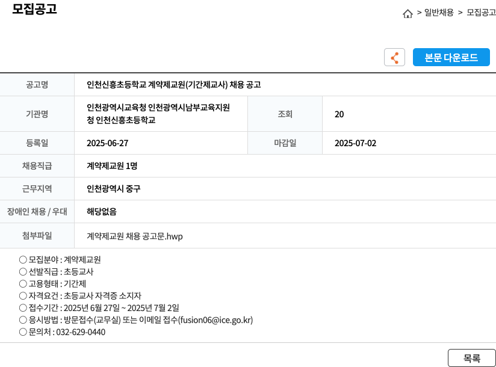Click the 공고명 label cell

(x=37, y=85)
